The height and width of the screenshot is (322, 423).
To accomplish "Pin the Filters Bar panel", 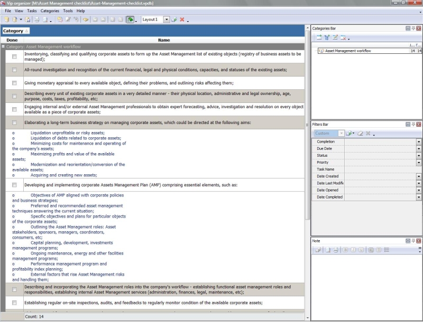I will (x=413, y=124).
